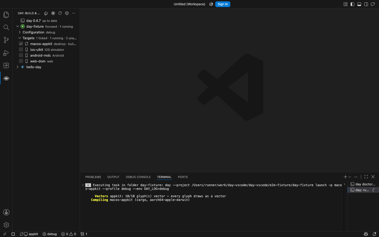Click the square stop icon in status bar
The height and width of the screenshot is (237, 379).
coord(13,234)
